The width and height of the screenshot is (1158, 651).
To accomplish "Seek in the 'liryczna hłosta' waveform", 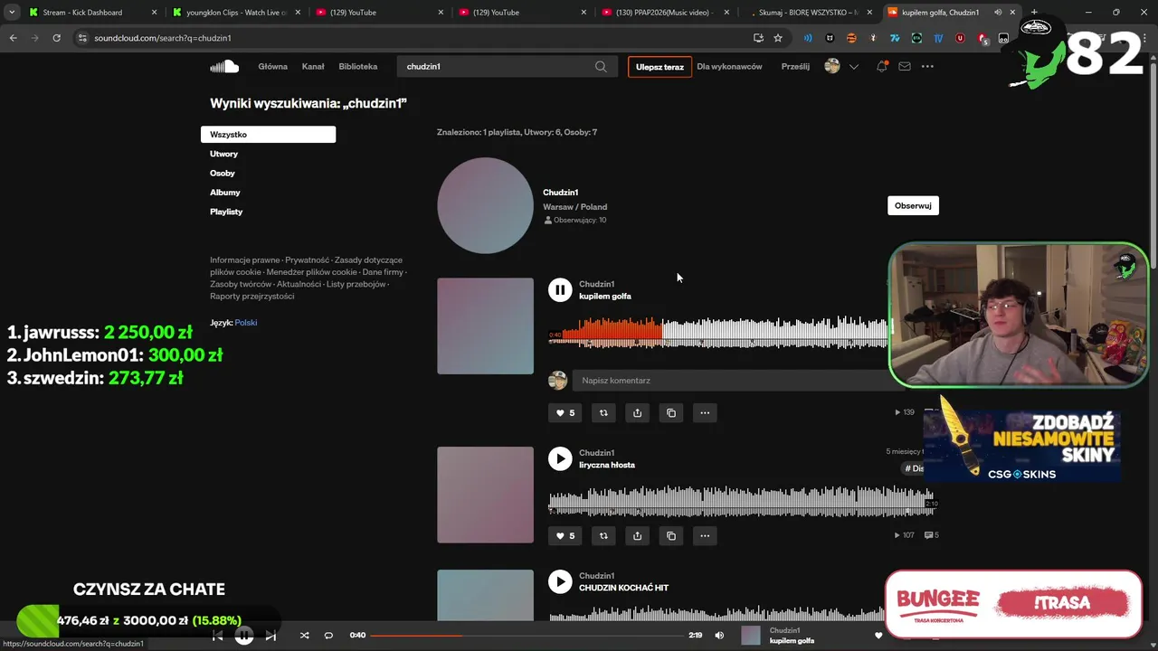I will tap(741, 501).
